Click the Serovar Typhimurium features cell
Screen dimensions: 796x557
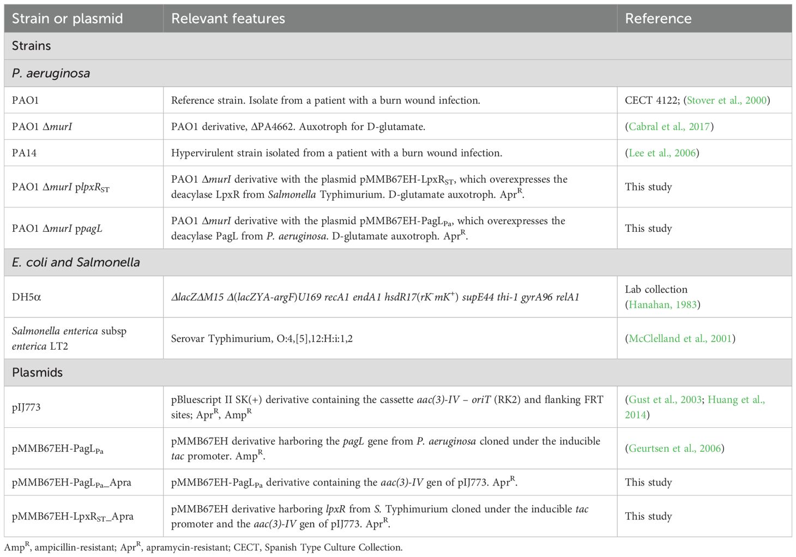(x=262, y=338)
